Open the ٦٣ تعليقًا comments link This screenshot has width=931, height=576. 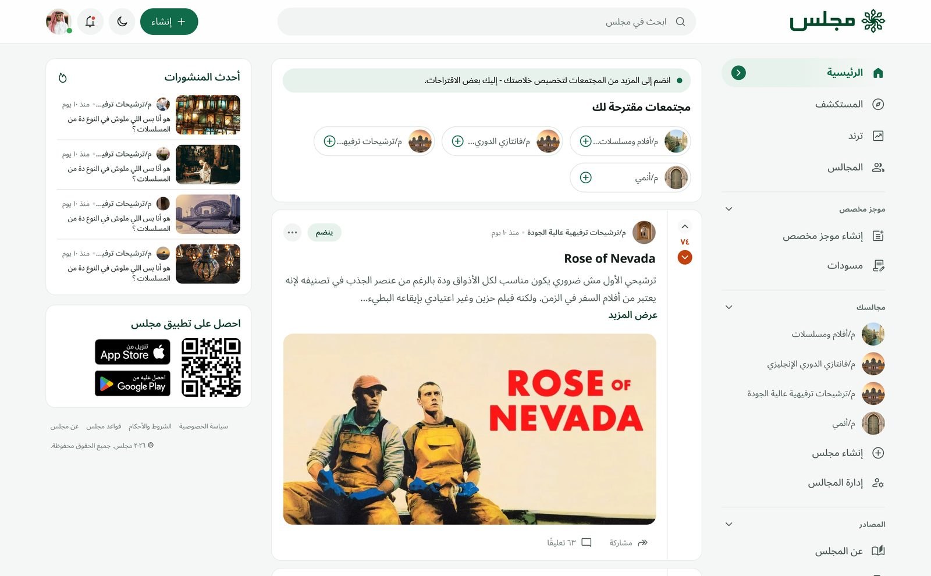tap(569, 542)
